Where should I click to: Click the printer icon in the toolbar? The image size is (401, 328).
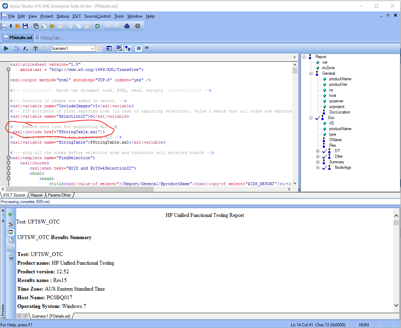click(x=127, y=26)
